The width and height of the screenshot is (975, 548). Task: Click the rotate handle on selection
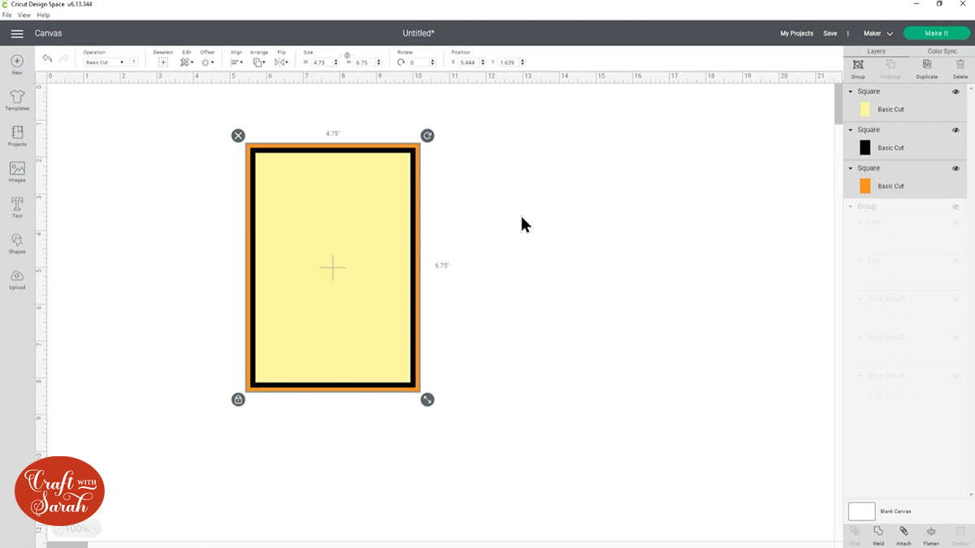(427, 136)
